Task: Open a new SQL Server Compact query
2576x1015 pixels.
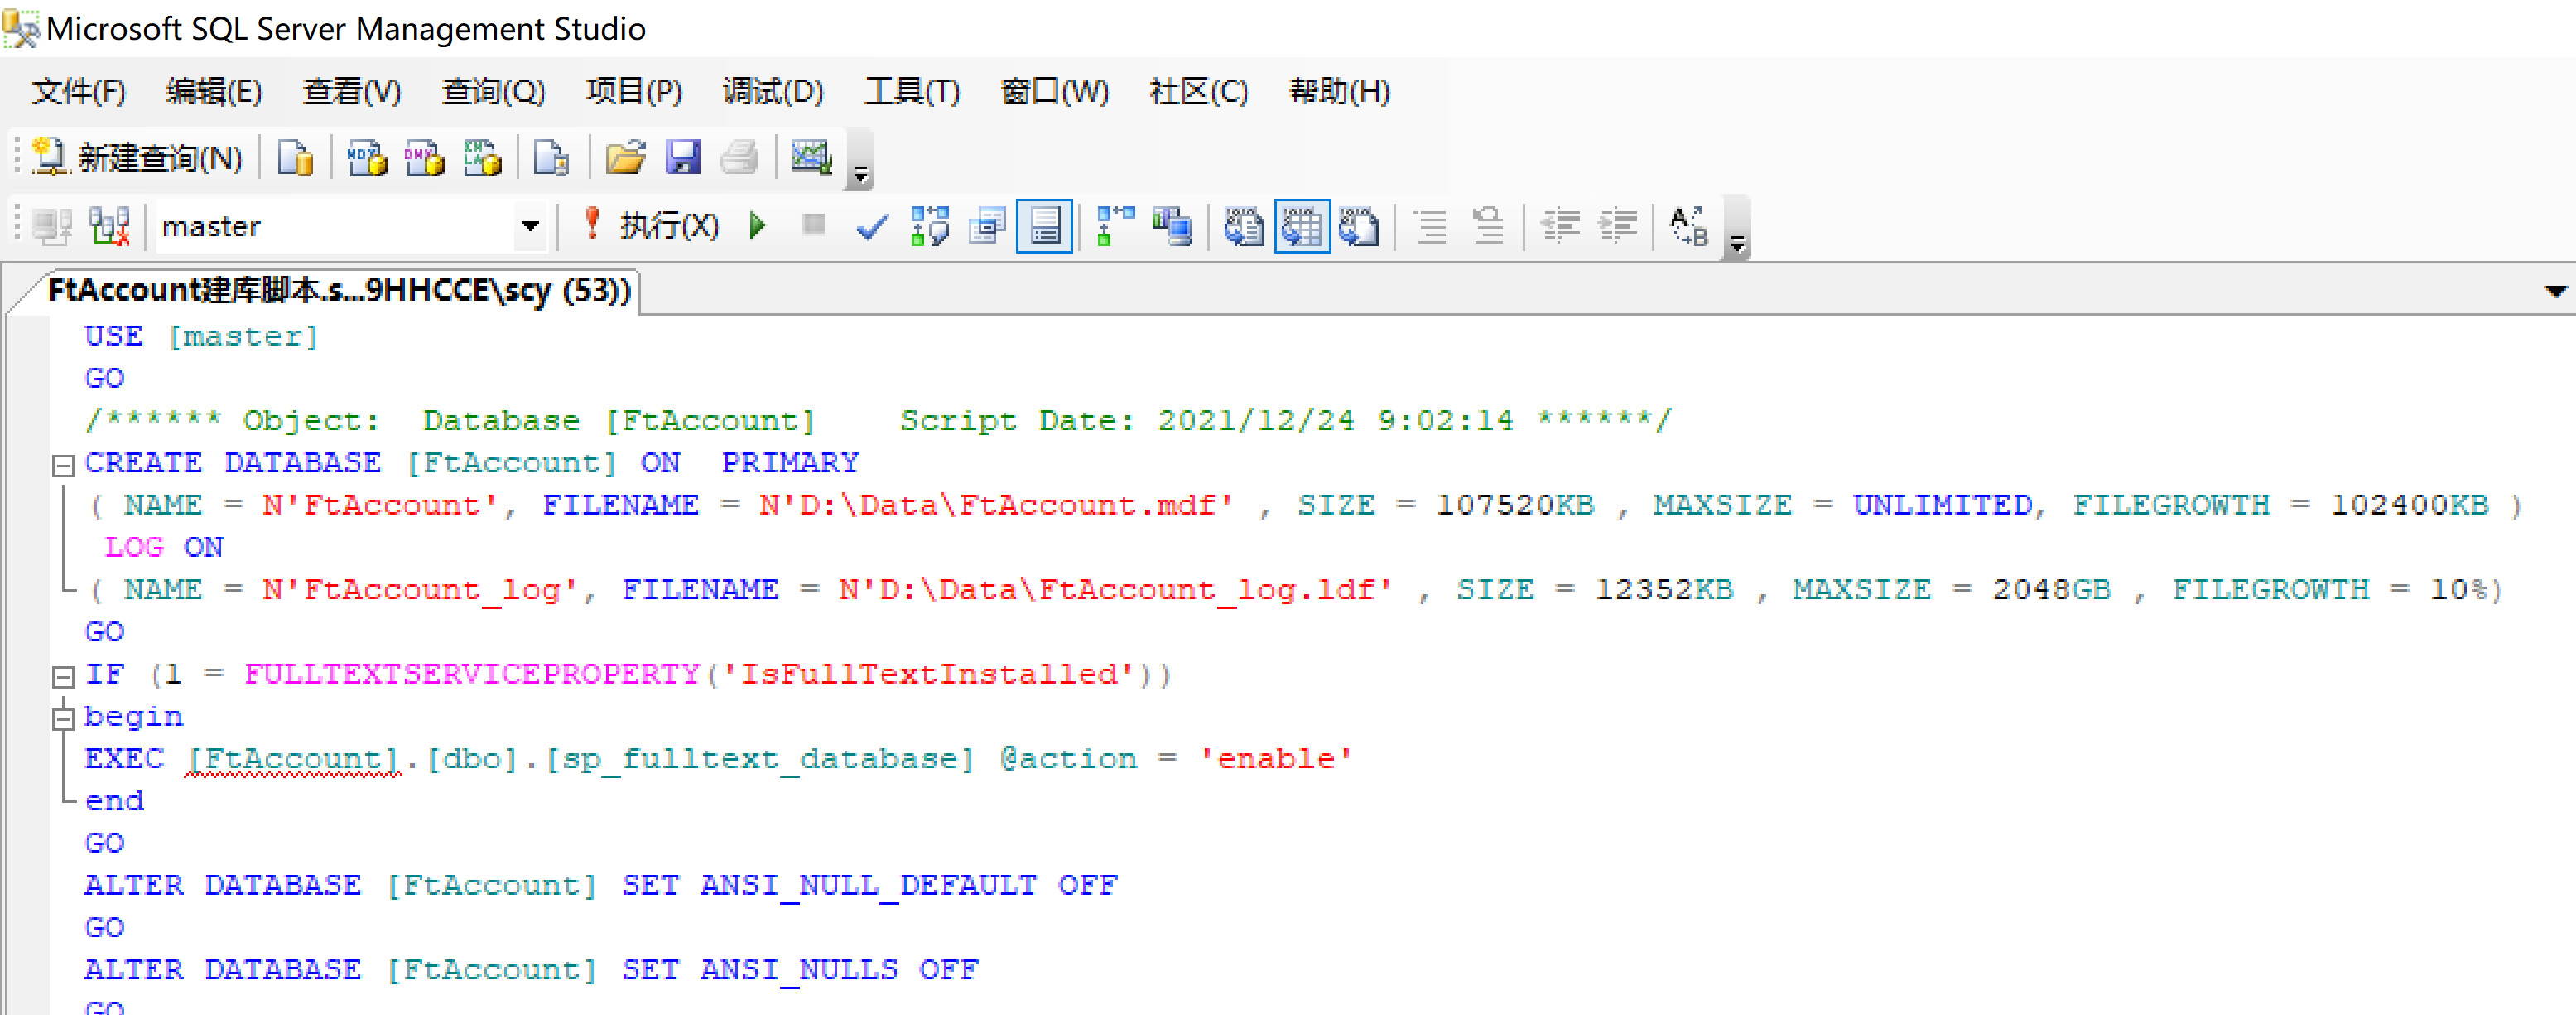Action: click(x=551, y=157)
